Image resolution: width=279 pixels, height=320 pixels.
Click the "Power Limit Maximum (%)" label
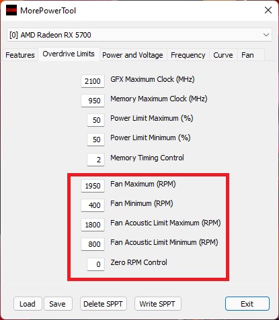pyautogui.click(x=152, y=118)
